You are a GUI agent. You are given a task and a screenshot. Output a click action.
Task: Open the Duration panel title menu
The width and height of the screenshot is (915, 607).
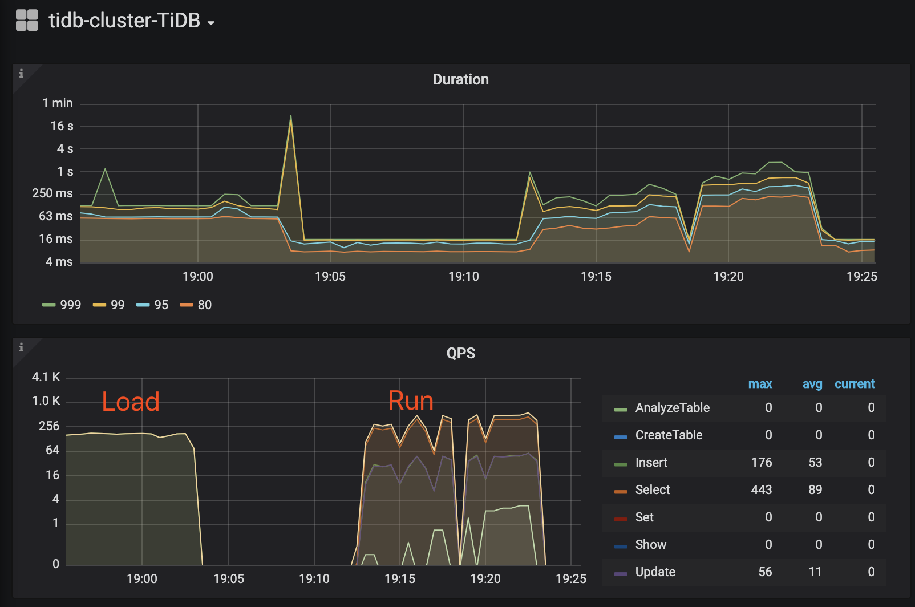coord(460,79)
